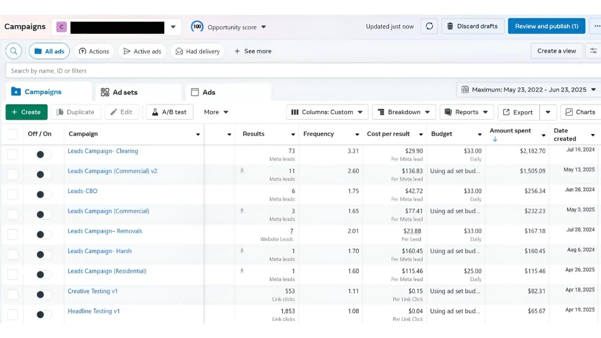Expand the Breakdown dropdown
Image resolution: width=601 pixels, height=338 pixels.
[404, 112]
